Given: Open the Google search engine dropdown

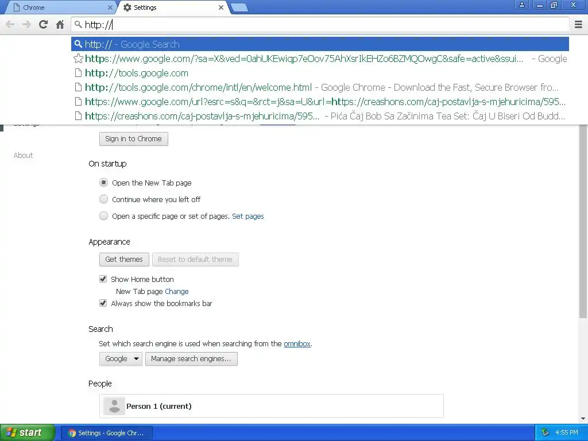Looking at the screenshot, I should [x=121, y=358].
